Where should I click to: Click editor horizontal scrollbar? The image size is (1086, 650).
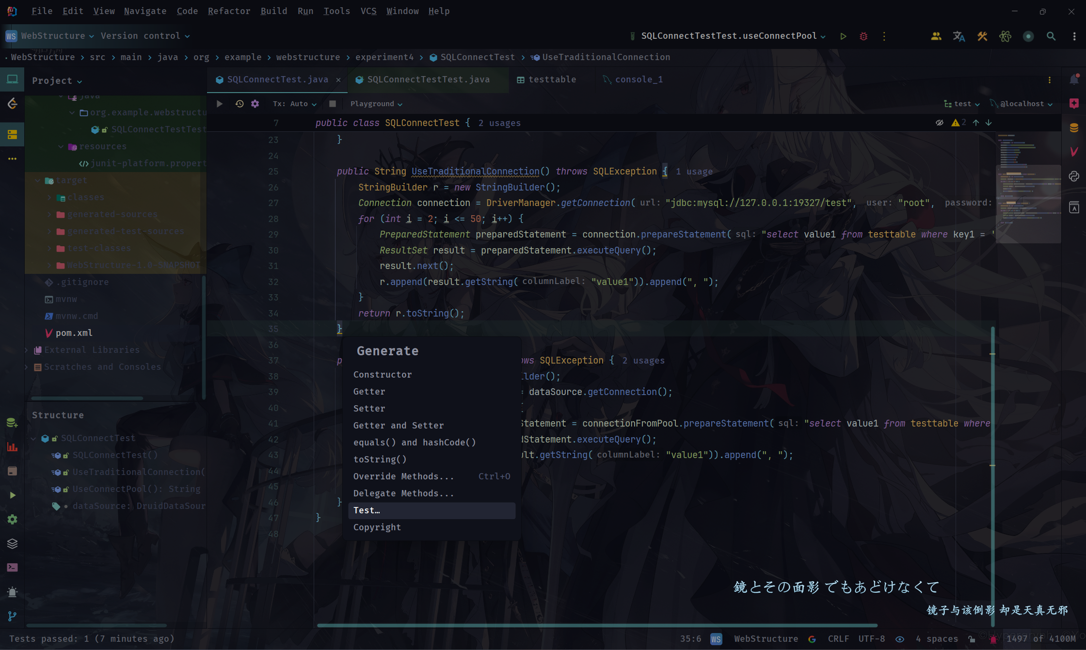tap(597, 625)
